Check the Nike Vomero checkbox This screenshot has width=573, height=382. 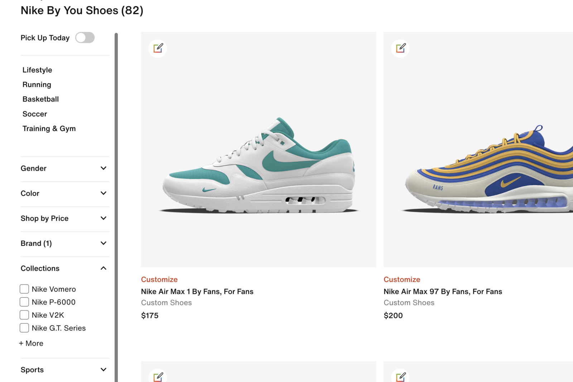[24, 289]
